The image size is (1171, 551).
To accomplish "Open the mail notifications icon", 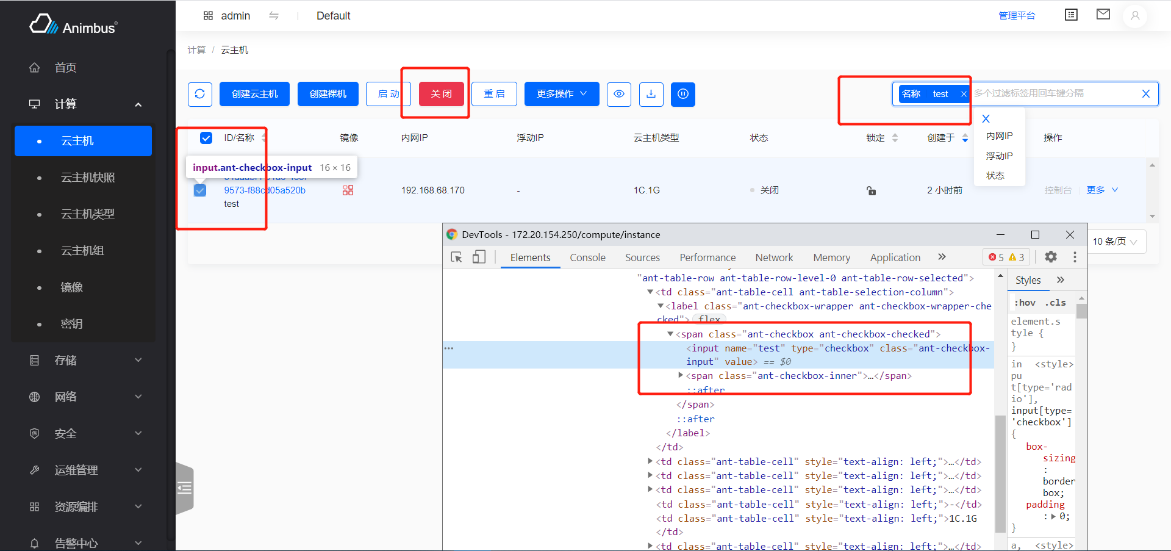I will click(x=1103, y=15).
